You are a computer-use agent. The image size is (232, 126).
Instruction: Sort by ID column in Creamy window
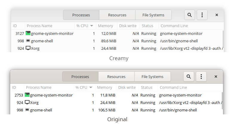click(18, 26)
